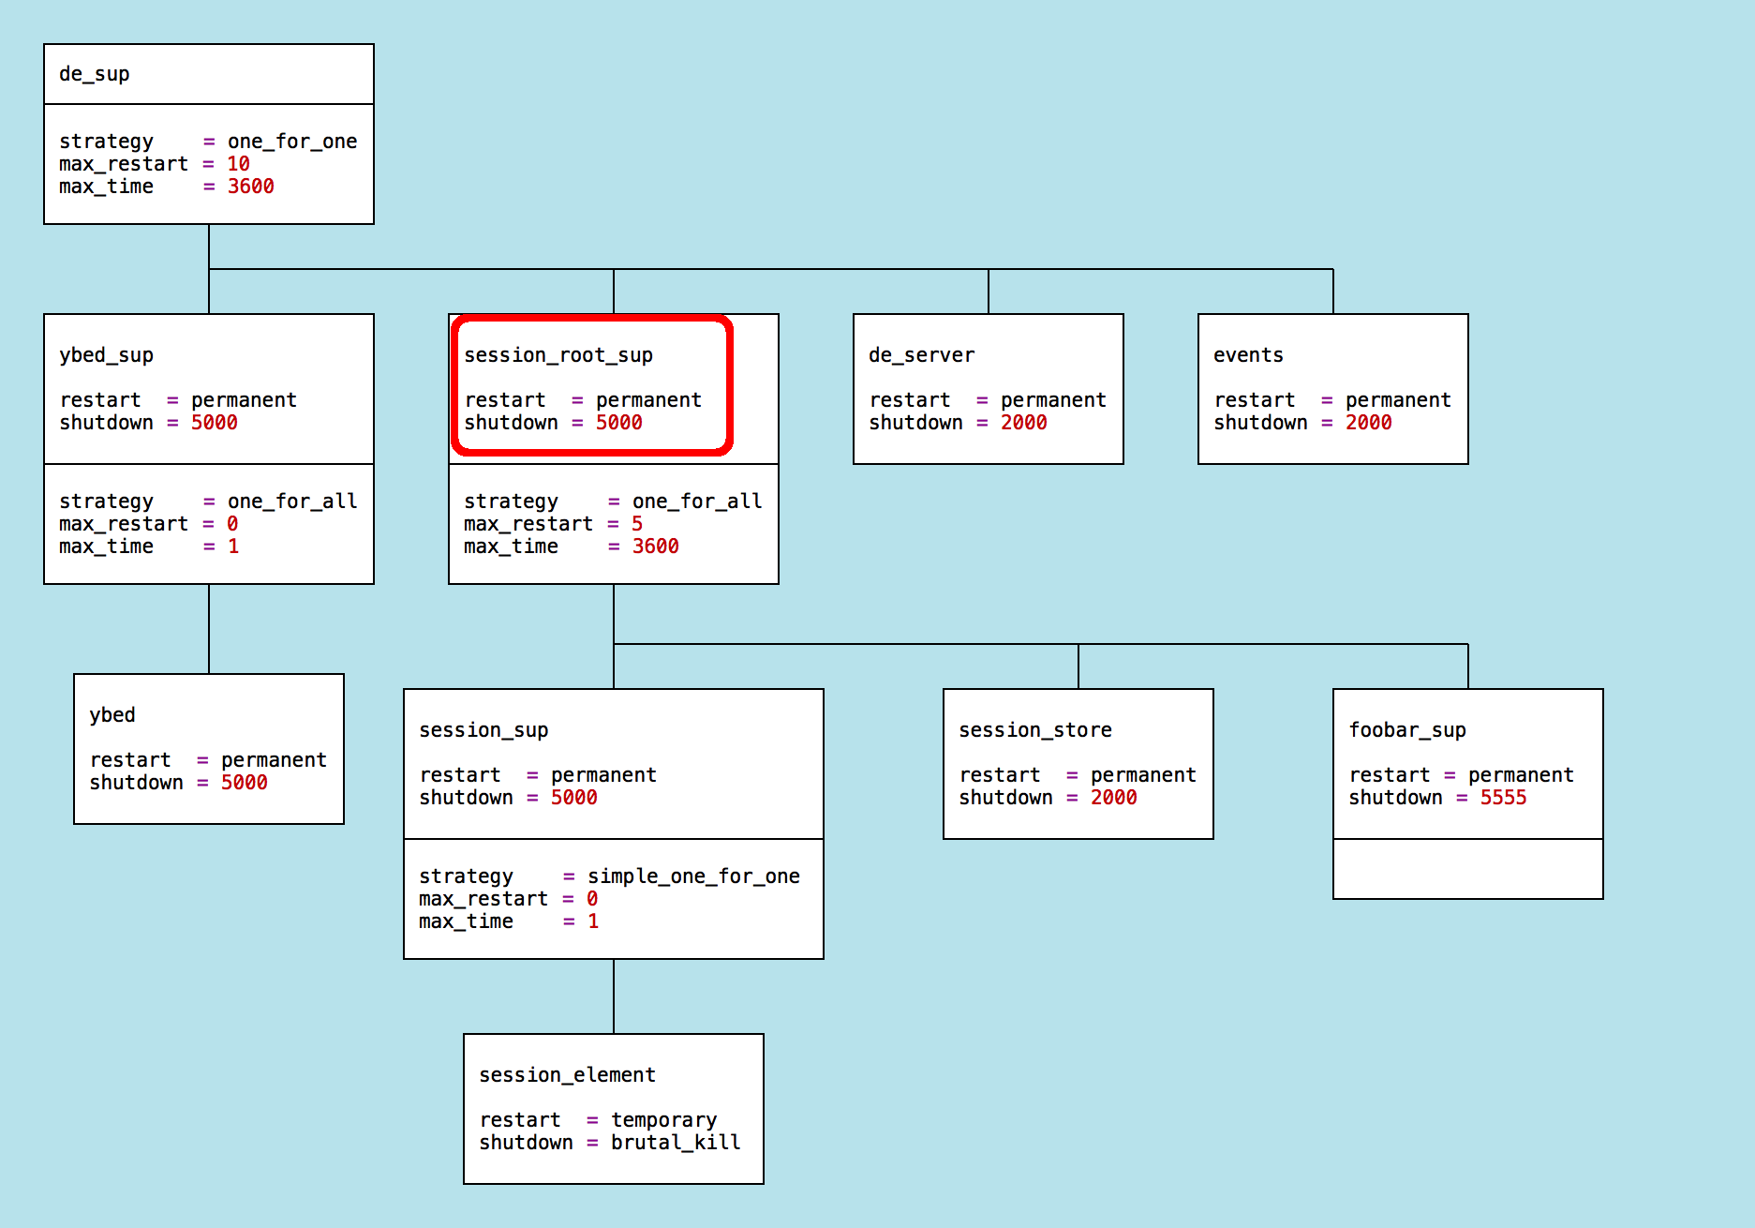Click the shutdown value 2000 in de_server
The image size is (1755, 1228).
coord(1024,423)
